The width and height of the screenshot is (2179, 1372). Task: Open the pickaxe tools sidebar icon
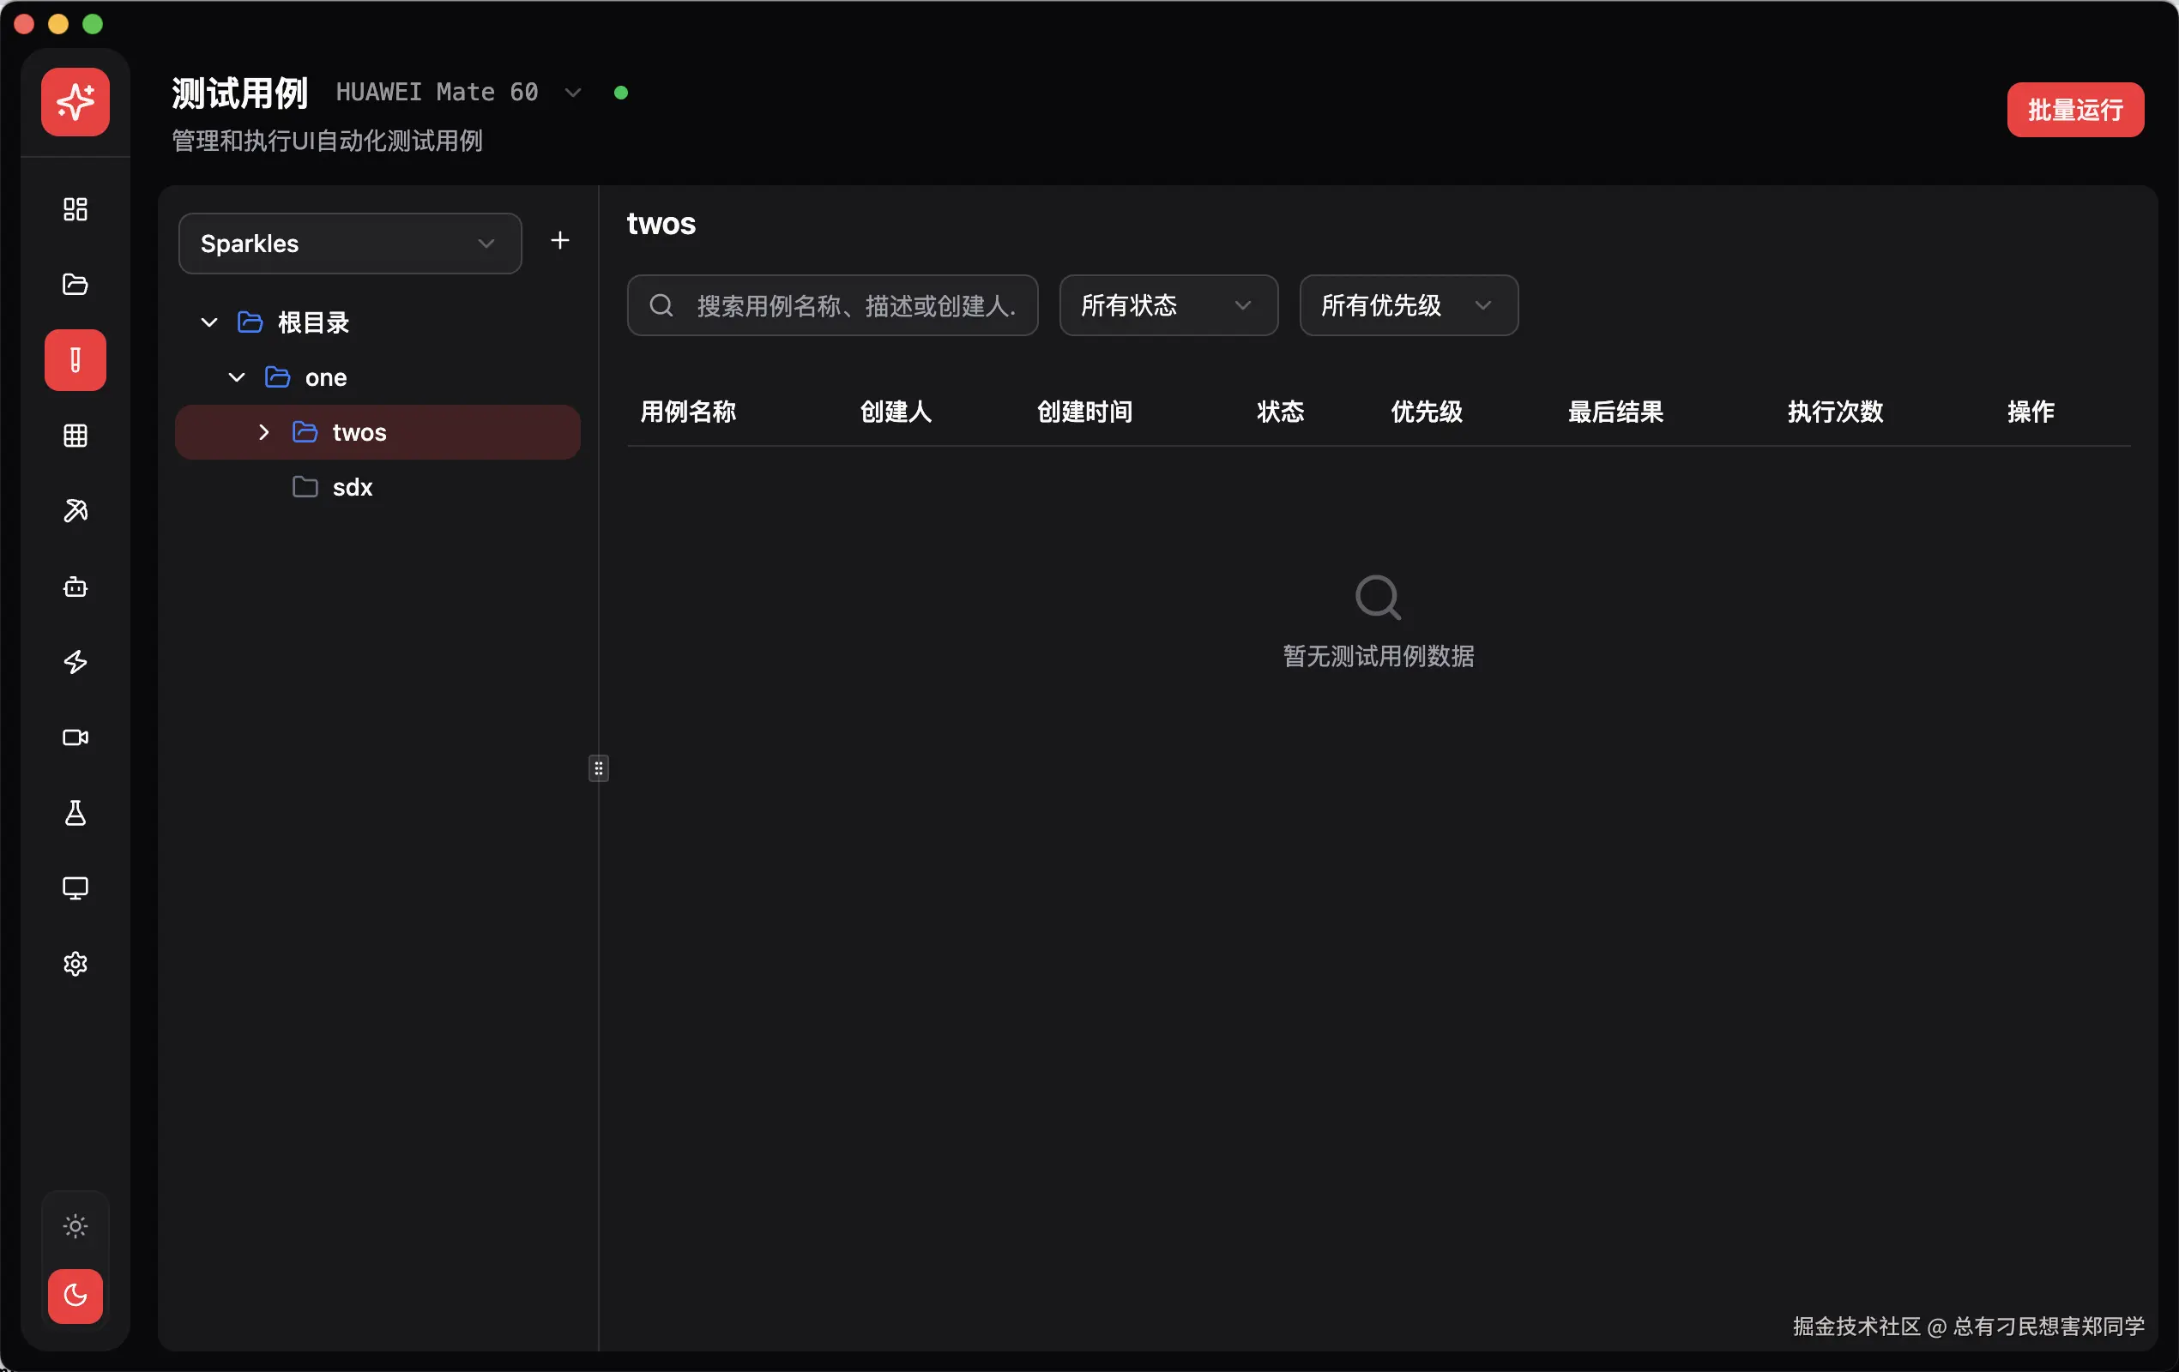pos(75,511)
